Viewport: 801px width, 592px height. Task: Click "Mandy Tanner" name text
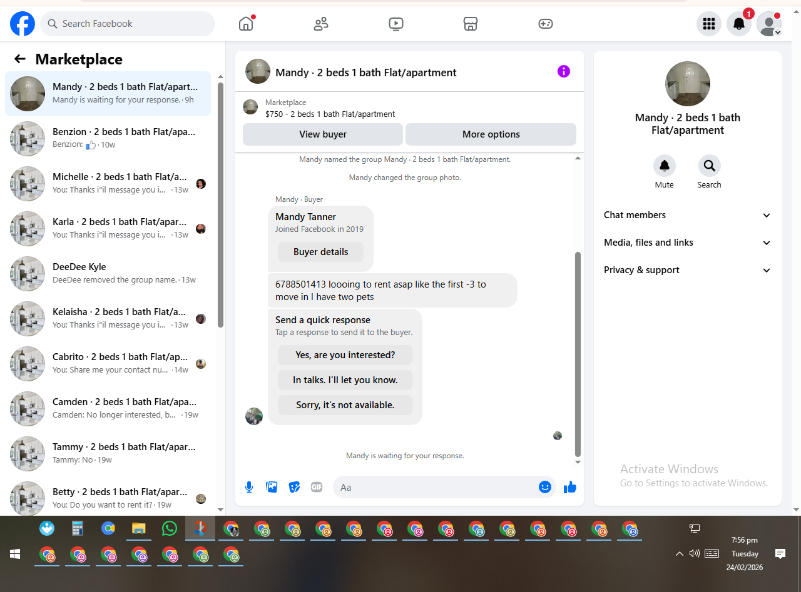click(x=306, y=217)
